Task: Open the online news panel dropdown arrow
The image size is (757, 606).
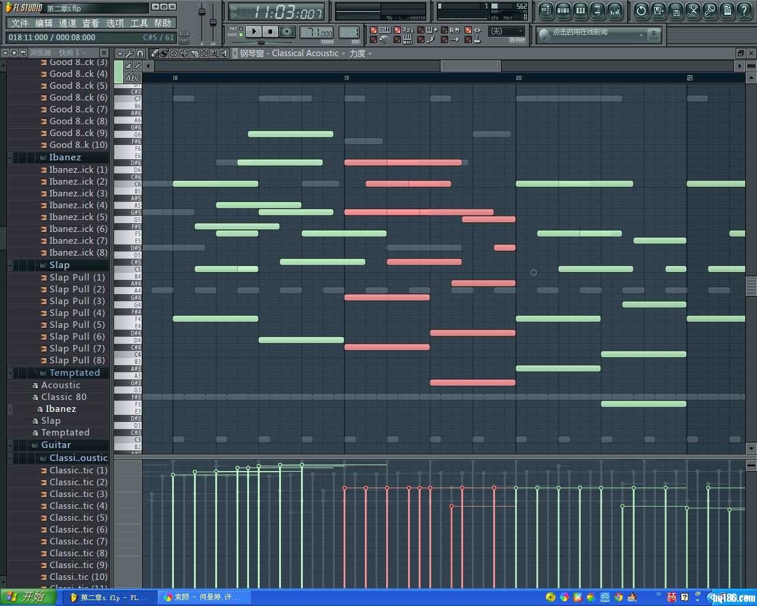Action: point(641,36)
